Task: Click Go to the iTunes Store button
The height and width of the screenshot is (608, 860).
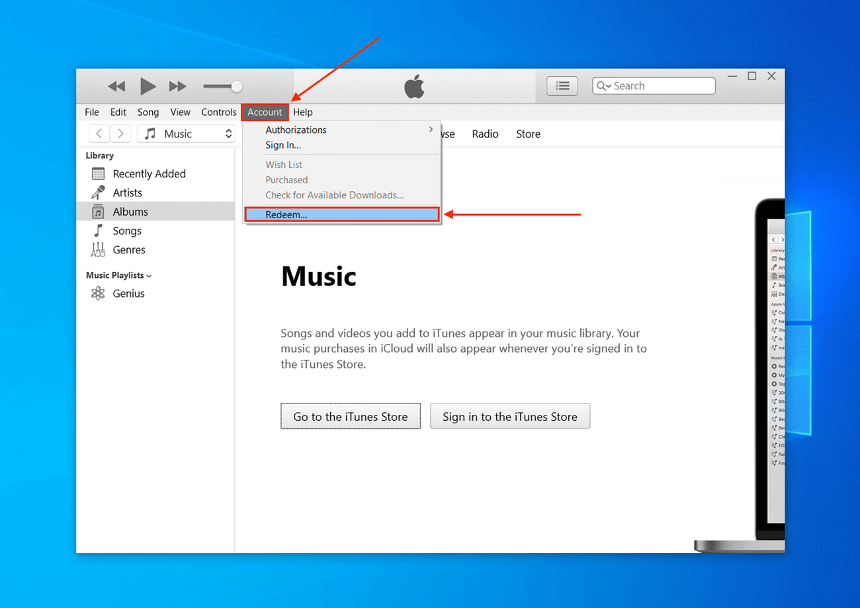Action: pos(351,416)
